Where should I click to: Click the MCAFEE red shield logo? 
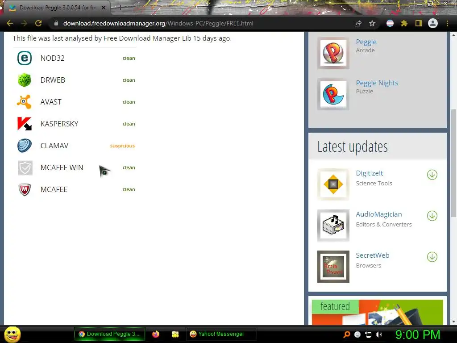tap(25, 189)
